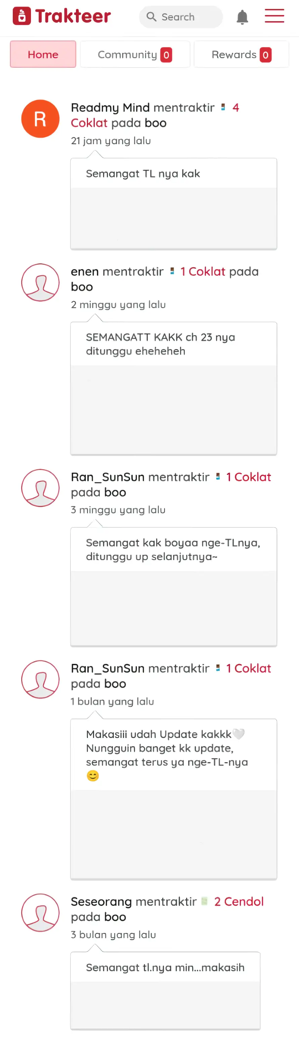Click the search magnifier icon
299x1050 pixels.
pos(151,17)
